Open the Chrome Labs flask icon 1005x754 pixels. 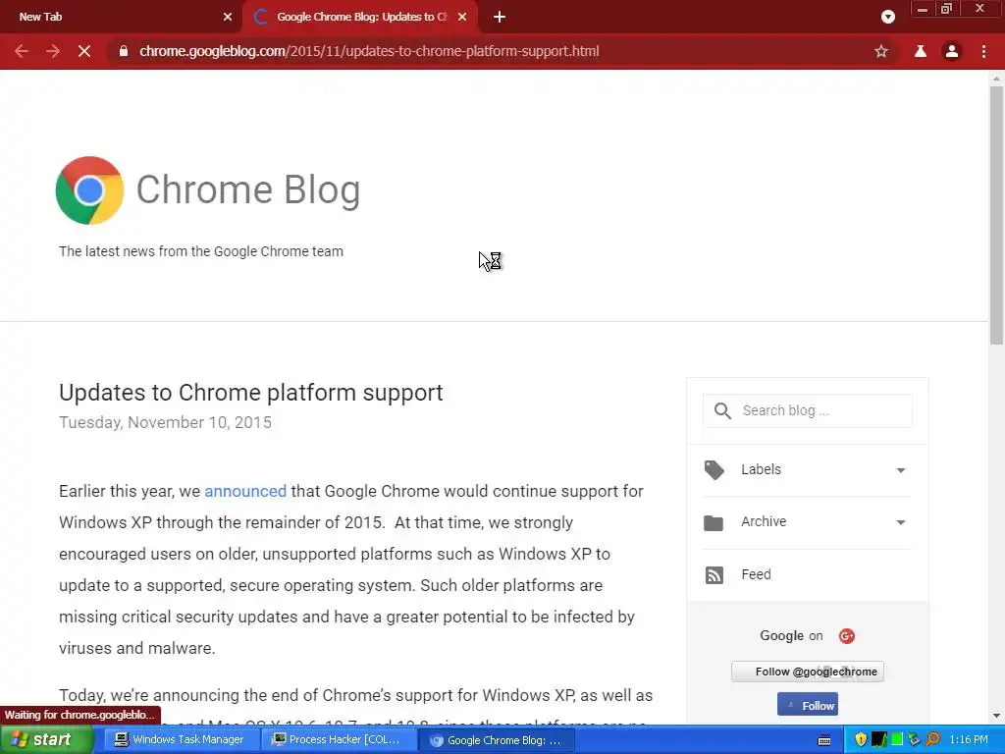(x=921, y=51)
